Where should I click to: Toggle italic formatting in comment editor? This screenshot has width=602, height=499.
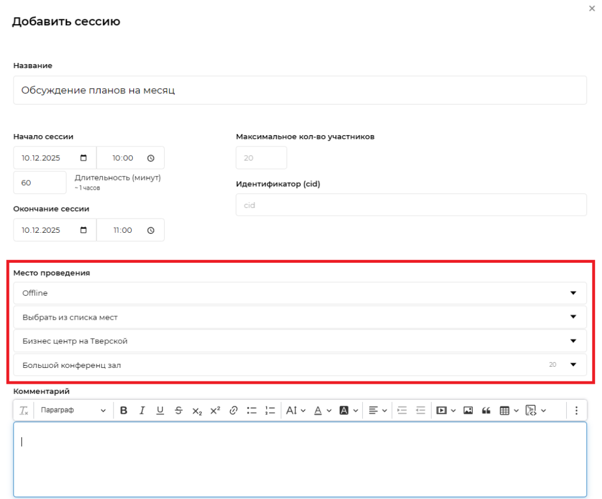142,411
